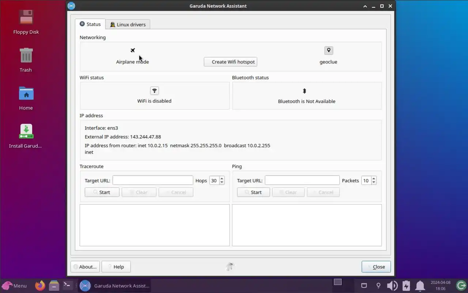468x293 pixels.
Task: Launch the terminal from the taskbar
Action: pyautogui.click(x=68, y=285)
